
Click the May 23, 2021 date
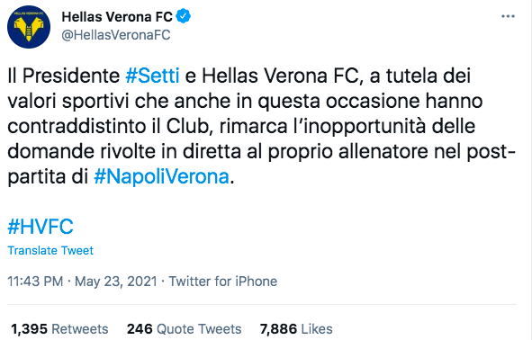point(116,282)
